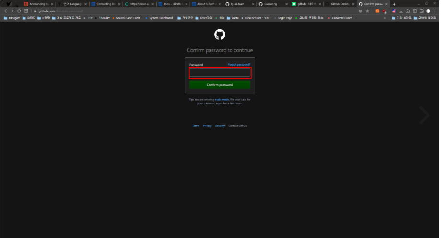Viewport: 441px width, 239px height.
Task: Open the browser three-dot menu
Action: point(436,11)
